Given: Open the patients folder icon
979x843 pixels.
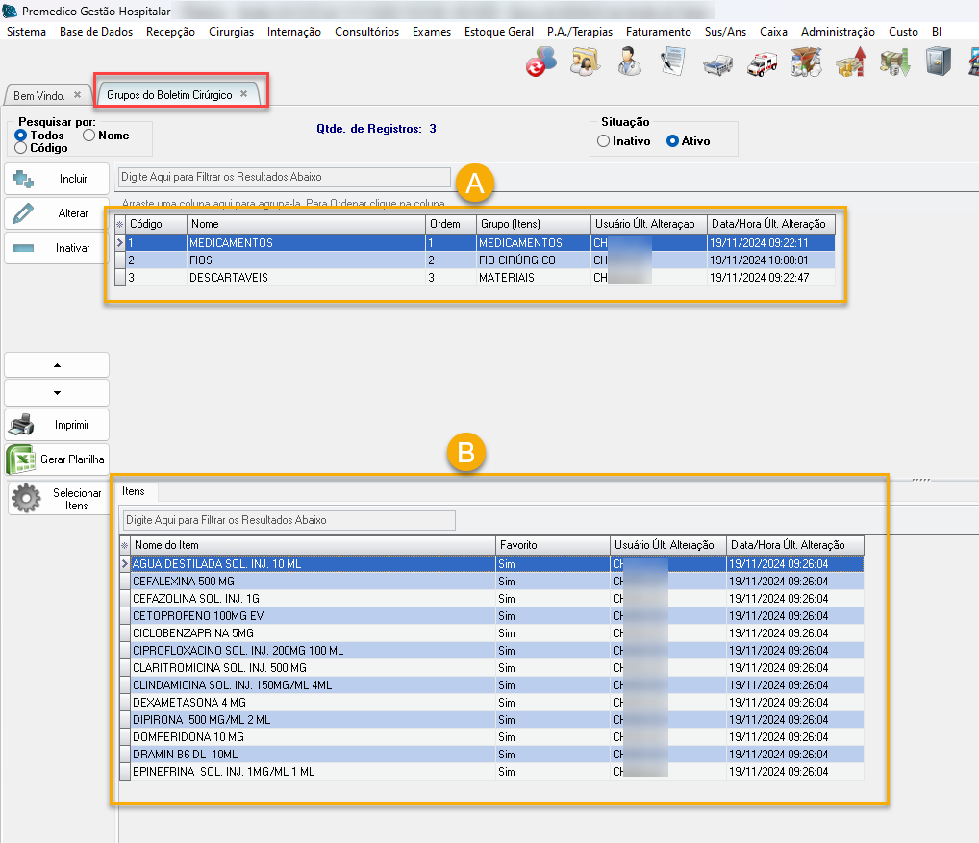Looking at the screenshot, I should [x=585, y=62].
